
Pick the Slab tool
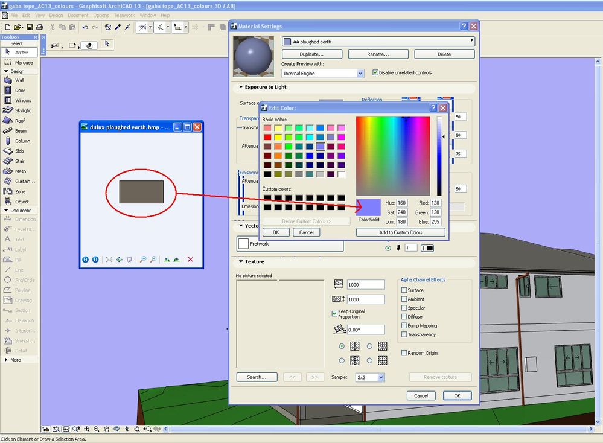tap(19, 151)
